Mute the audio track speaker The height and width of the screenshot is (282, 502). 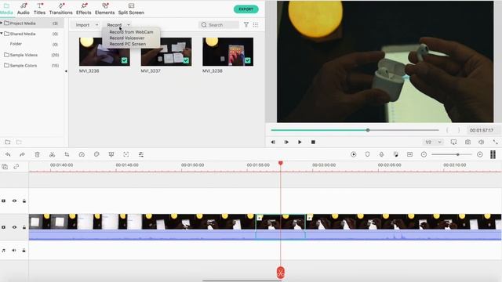tap(14, 251)
